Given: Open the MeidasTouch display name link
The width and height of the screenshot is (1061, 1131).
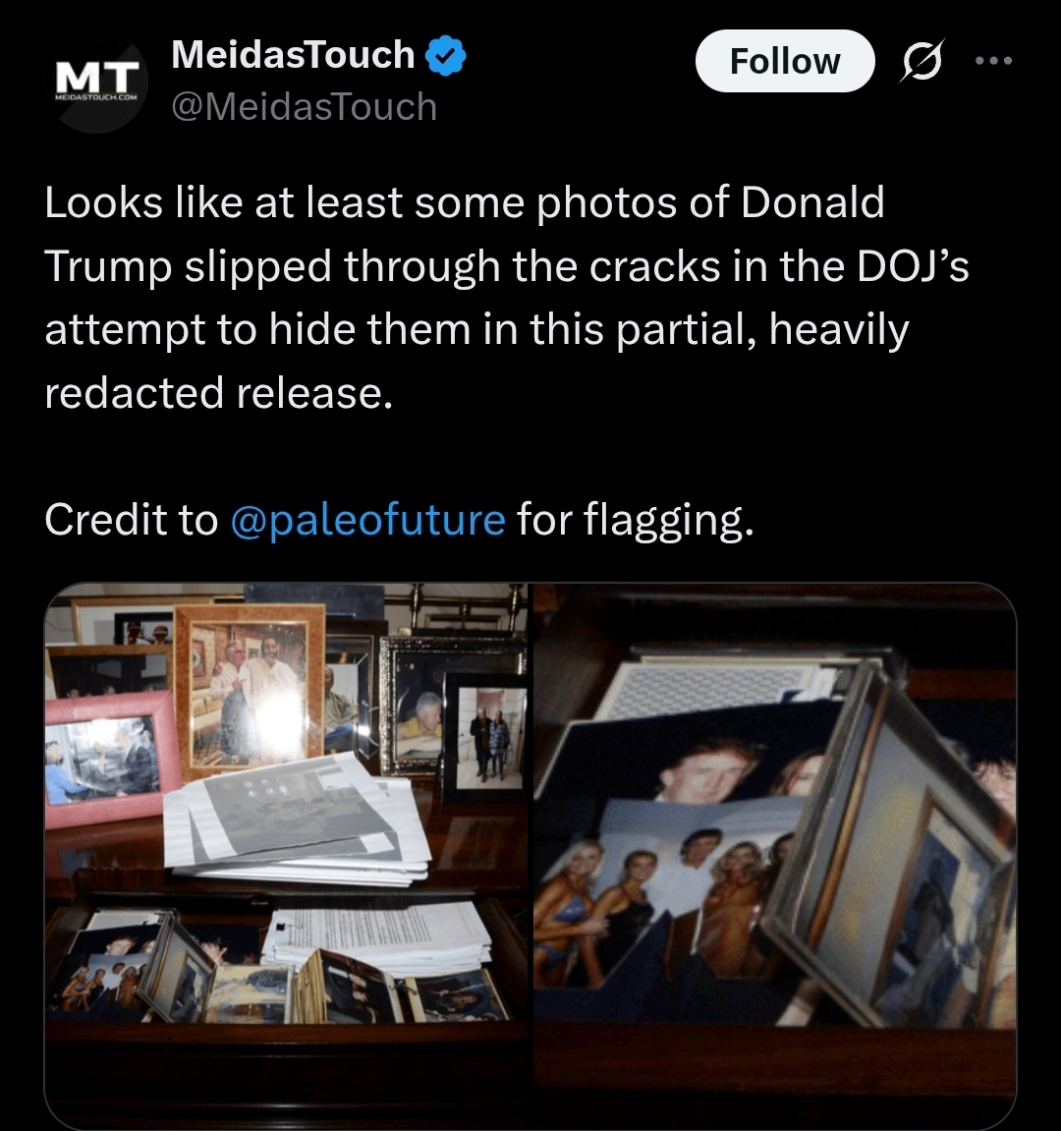Looking at the screenshot, I should coord(293,55).
